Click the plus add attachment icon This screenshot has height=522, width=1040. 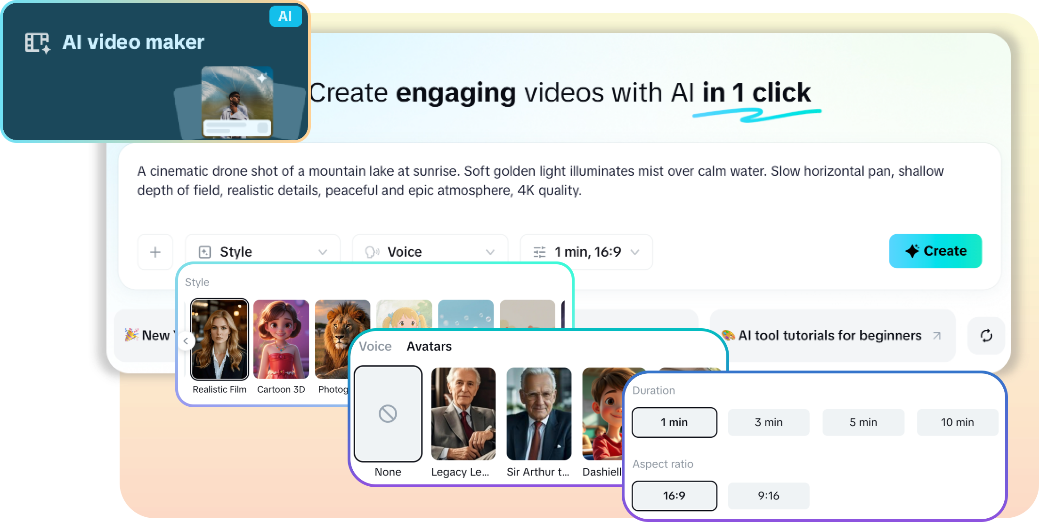click(x=155, y=253)
